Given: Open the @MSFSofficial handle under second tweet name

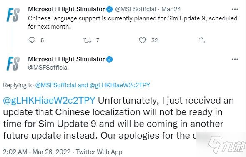Looking at the screenshot, I should pyautogui.click(x=48, y=68).
